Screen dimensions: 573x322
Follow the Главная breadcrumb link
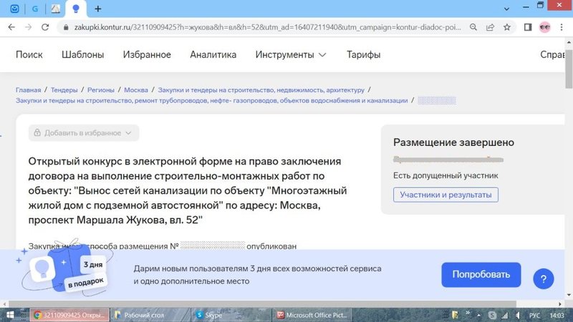click(28, 90)
